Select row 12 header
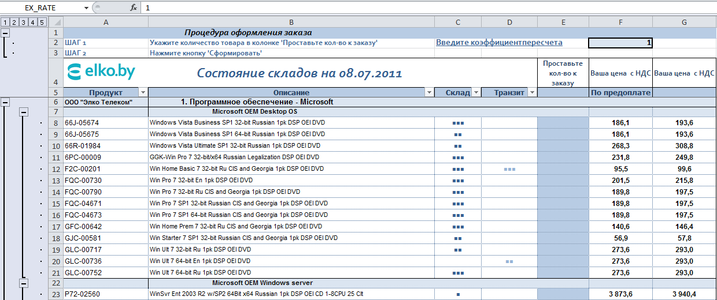 click(x=56, y=169)
